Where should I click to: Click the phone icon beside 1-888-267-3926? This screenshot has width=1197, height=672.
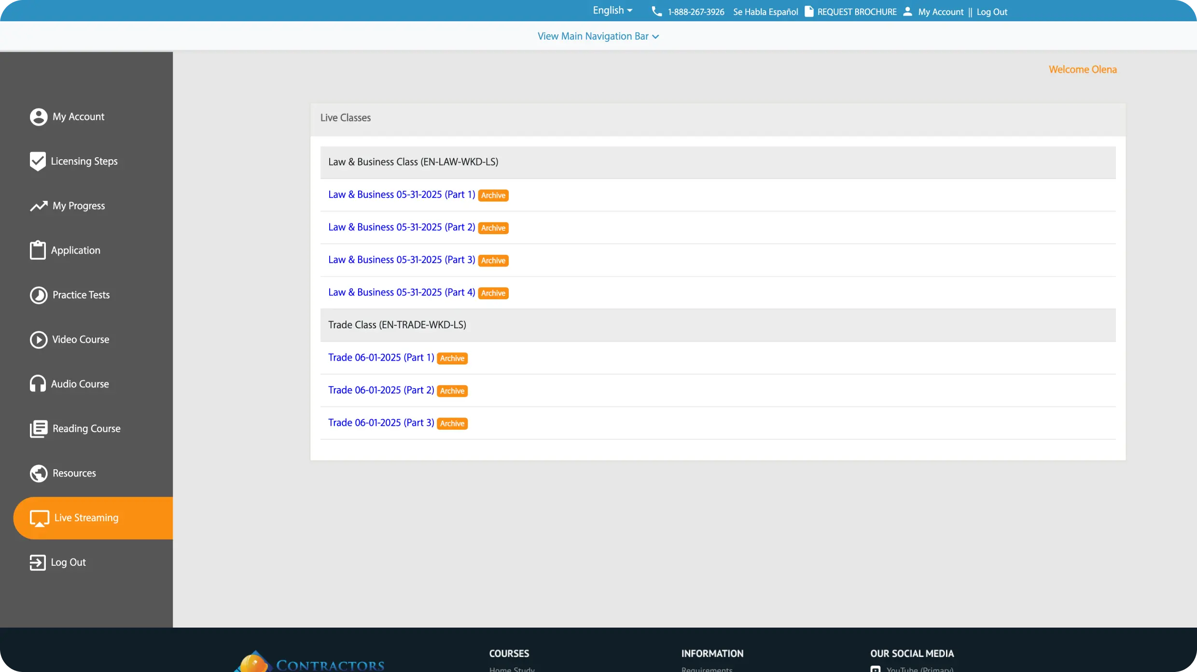[656, 12]
